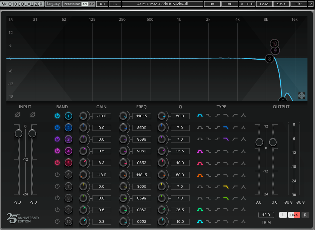Click the TRIM value field 12.0
The height and width of the screenshot is (230, 315).
tap(266, 215)
